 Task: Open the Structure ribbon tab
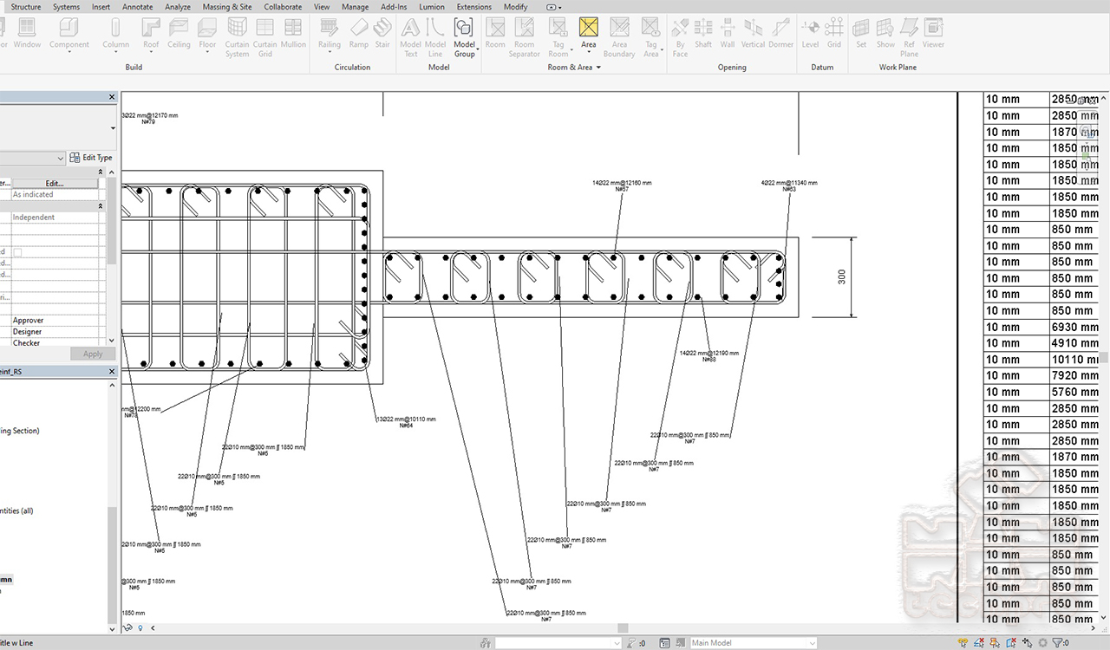(x=26, y=7)
